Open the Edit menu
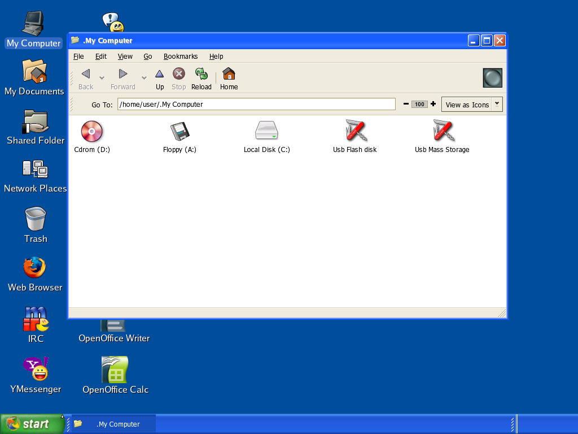 click(x=100, y=56)
